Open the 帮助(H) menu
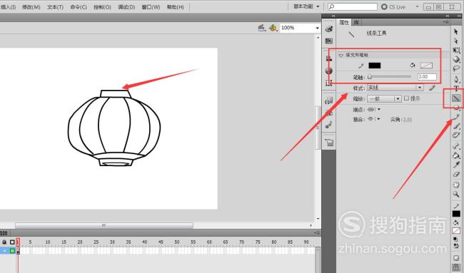The height and width of the screenshot is (273, 464). coord(175,7)
